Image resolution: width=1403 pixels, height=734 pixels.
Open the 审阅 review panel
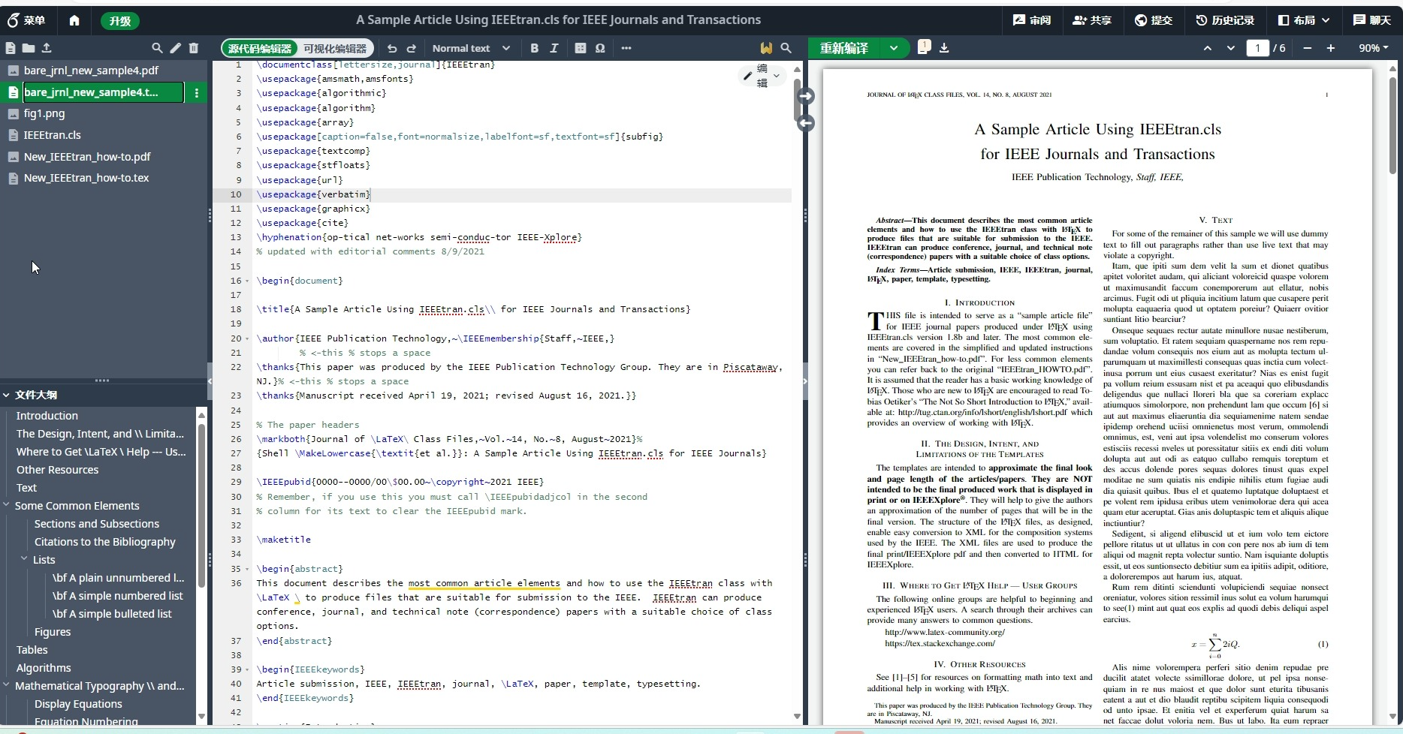tap(1032, 20)
